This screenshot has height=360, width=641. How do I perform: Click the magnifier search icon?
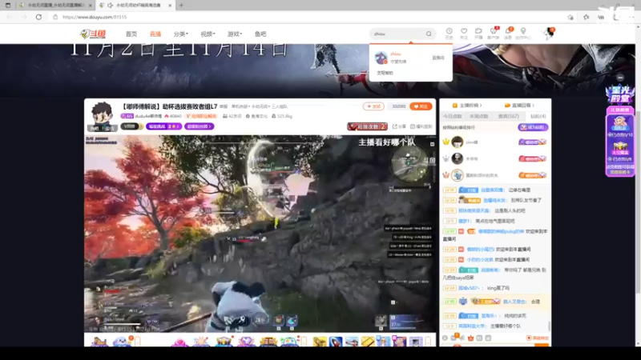[x=429, y=34]
